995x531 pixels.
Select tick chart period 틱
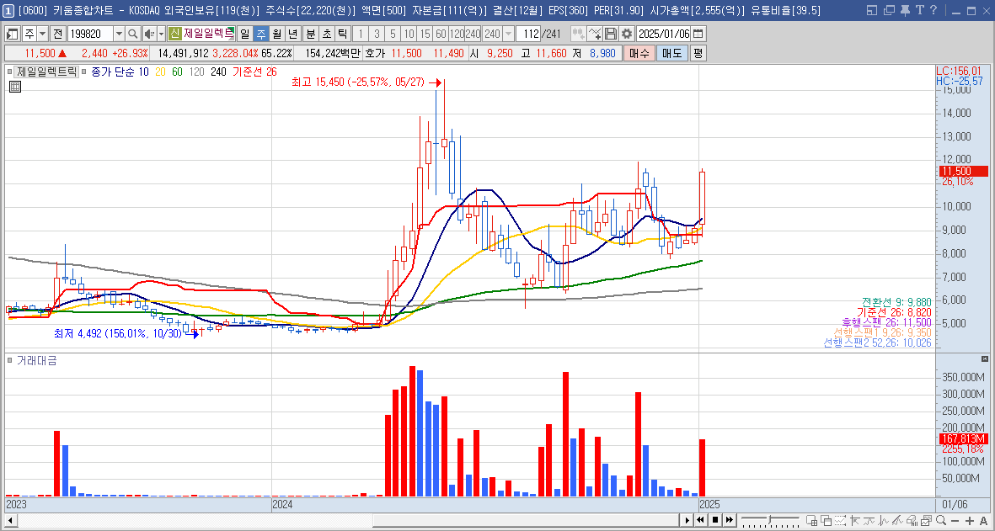tap(342, 34)
